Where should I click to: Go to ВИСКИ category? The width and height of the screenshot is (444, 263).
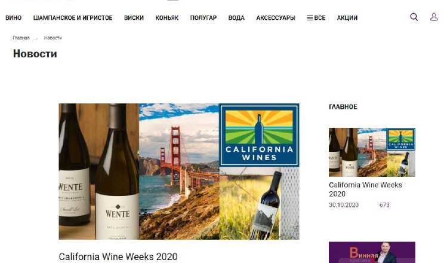click(x=134, y=18)
